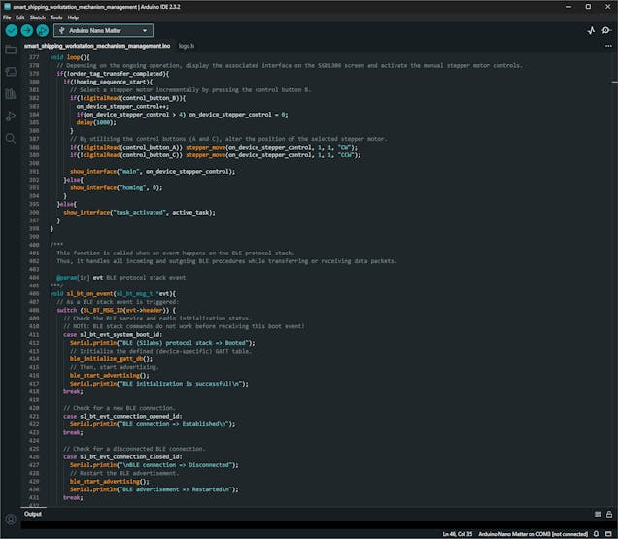
Task: Select the Output panel tab
Action: (33, 514)
